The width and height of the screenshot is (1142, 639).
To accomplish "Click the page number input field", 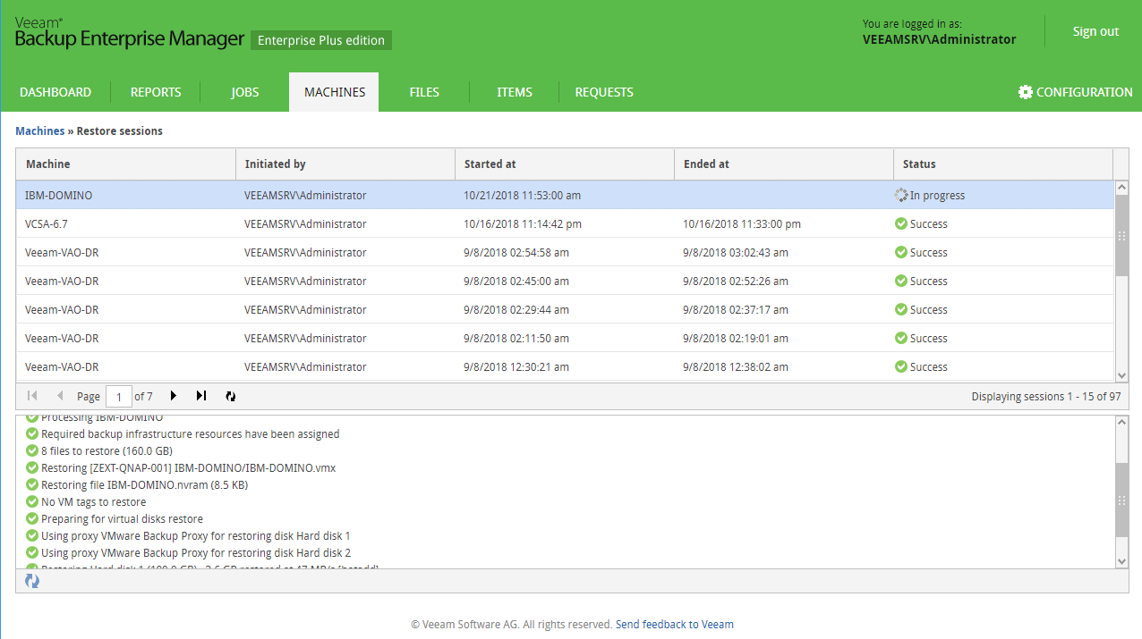I will (x=118, y=396).
